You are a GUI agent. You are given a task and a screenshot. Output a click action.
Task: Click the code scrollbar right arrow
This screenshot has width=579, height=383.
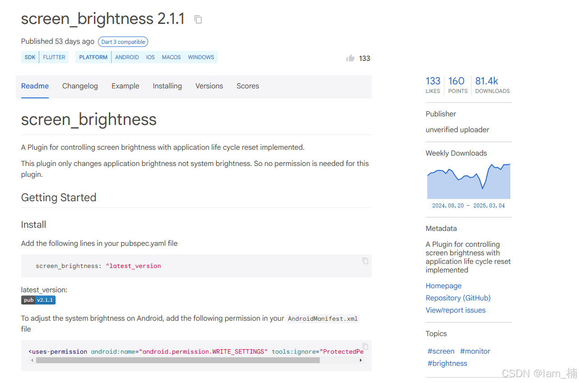coord(360,360)
